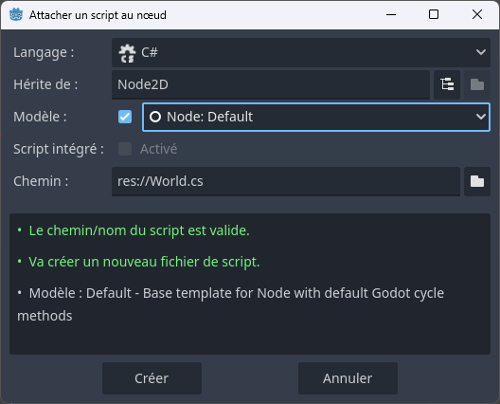Edit the Hérite de Node2D field
500x404 pixels.
271,84
